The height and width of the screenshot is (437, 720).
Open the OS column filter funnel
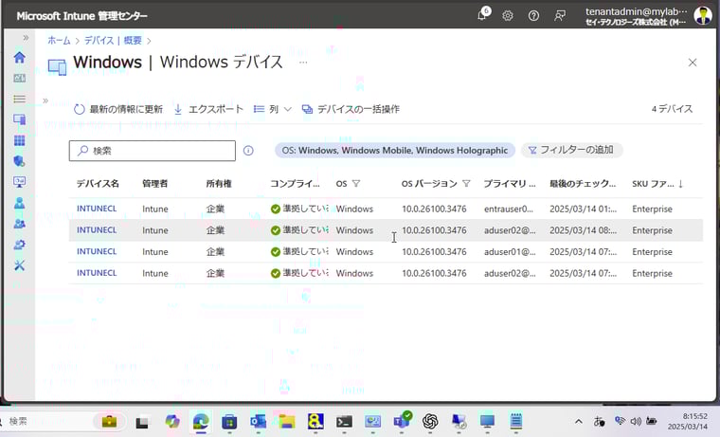(x=356, y=183)
